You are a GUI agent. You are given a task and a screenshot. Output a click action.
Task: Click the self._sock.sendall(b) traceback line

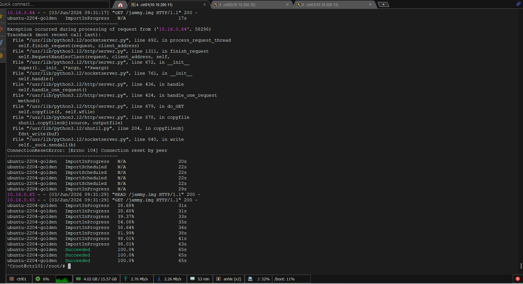[x=47, y=145]
